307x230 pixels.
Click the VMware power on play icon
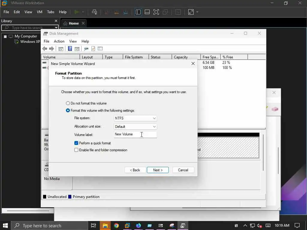coord(77,12)
